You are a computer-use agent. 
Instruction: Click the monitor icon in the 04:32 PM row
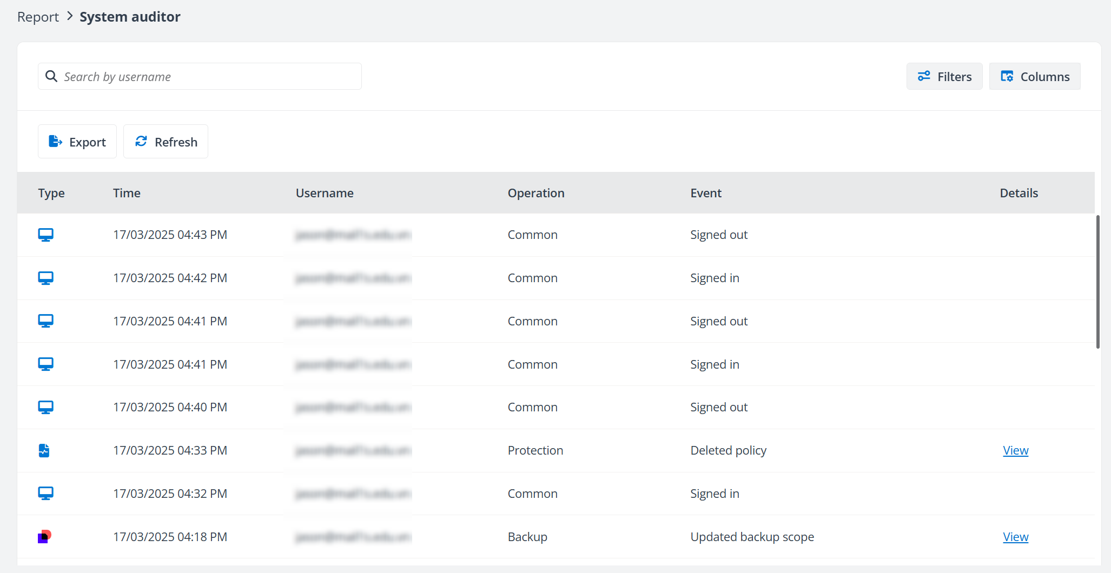tap(45, 494)
